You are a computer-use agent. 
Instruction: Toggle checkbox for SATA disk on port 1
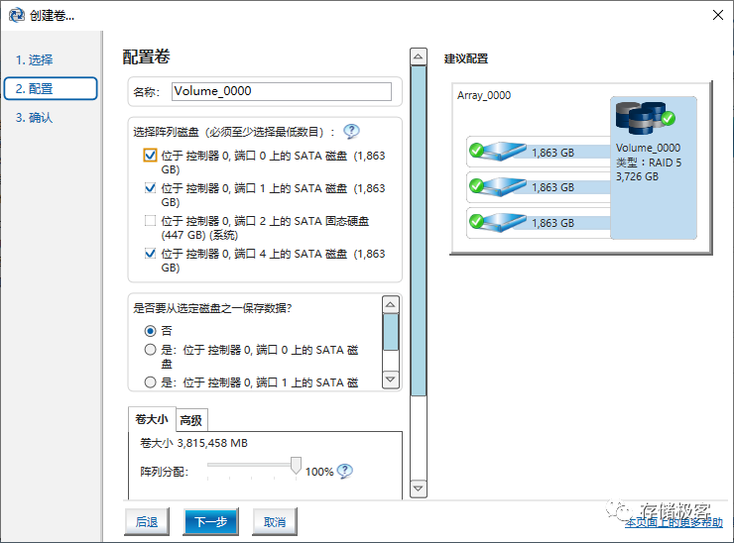150,188
